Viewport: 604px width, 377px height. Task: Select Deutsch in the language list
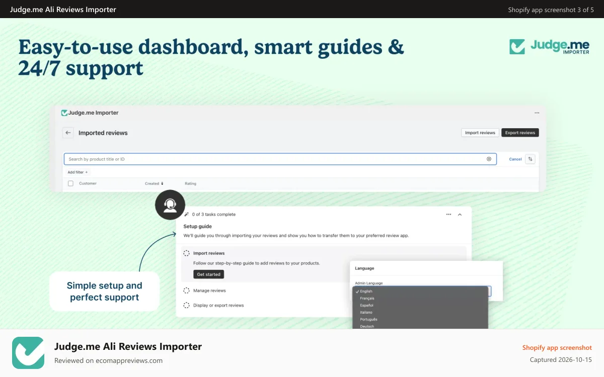(x=420, y=326)
